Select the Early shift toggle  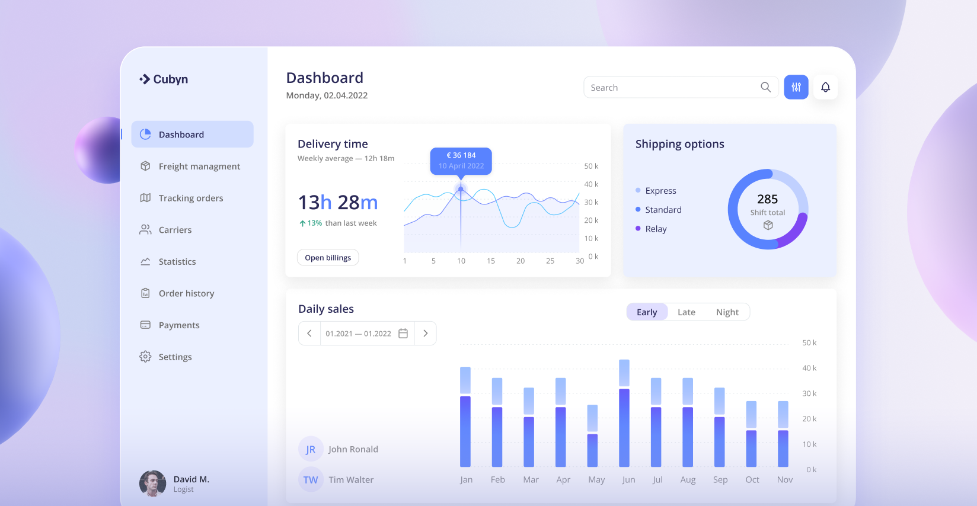click(x=647, y=312)
